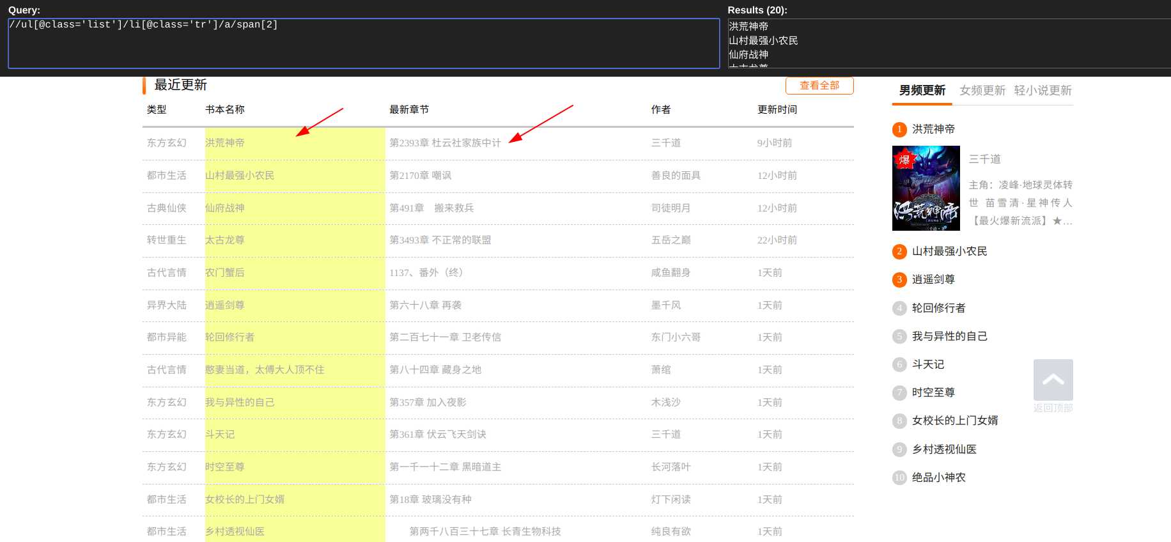The width and height of the screenshot is (1171, 542).
Task: Click rank 5 我与异性的自己 in sidebar
Action: click(x=949, y=336)
